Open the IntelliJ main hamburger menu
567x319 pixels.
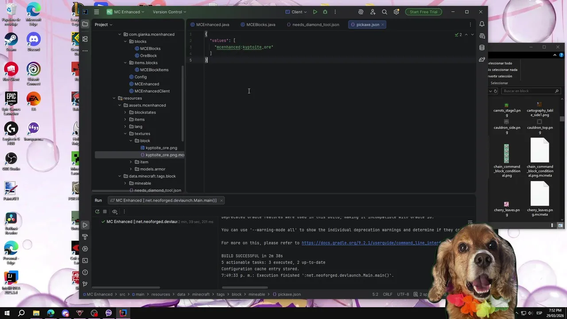pos(96,12)
